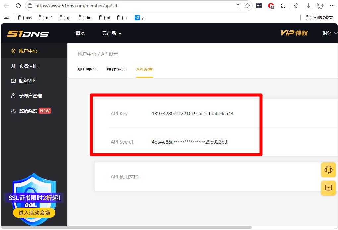Open reader view icon in address bar
338x230 pixels.
238,6
